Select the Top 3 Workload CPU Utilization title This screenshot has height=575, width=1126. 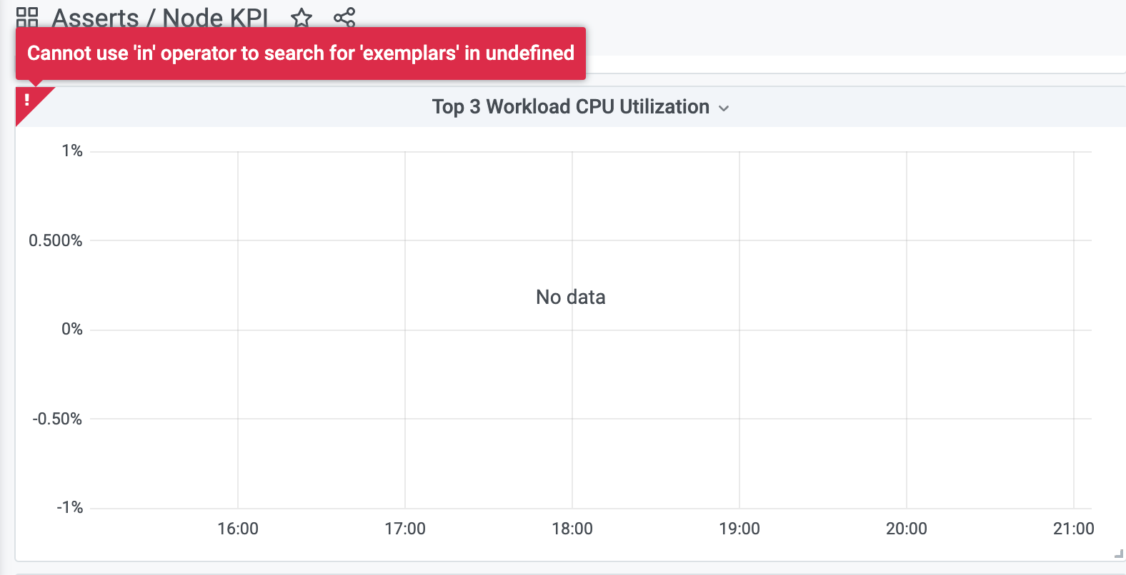click(569, 106)
